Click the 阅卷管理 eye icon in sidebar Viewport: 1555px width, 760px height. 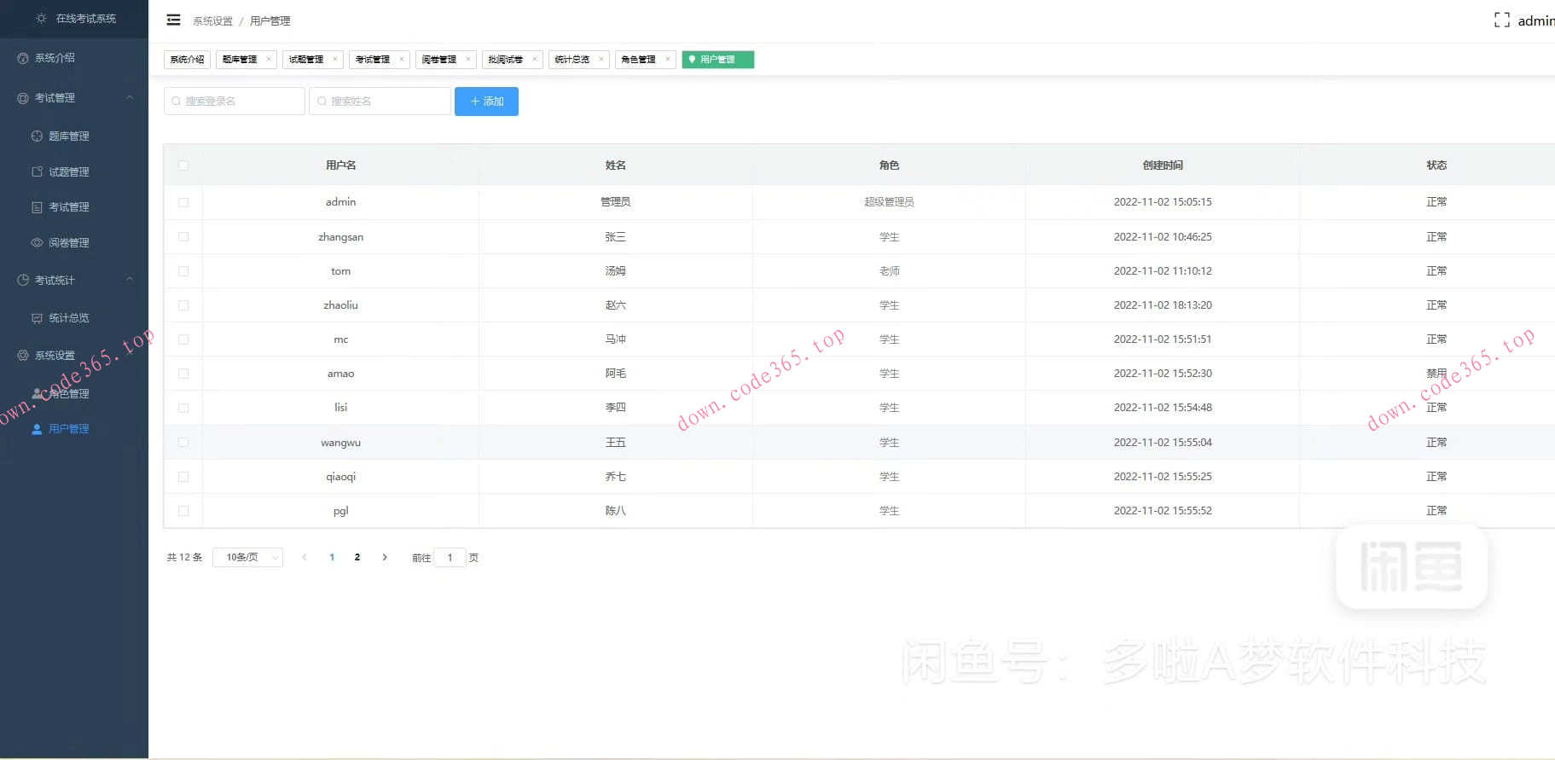(x=38, y=243)
